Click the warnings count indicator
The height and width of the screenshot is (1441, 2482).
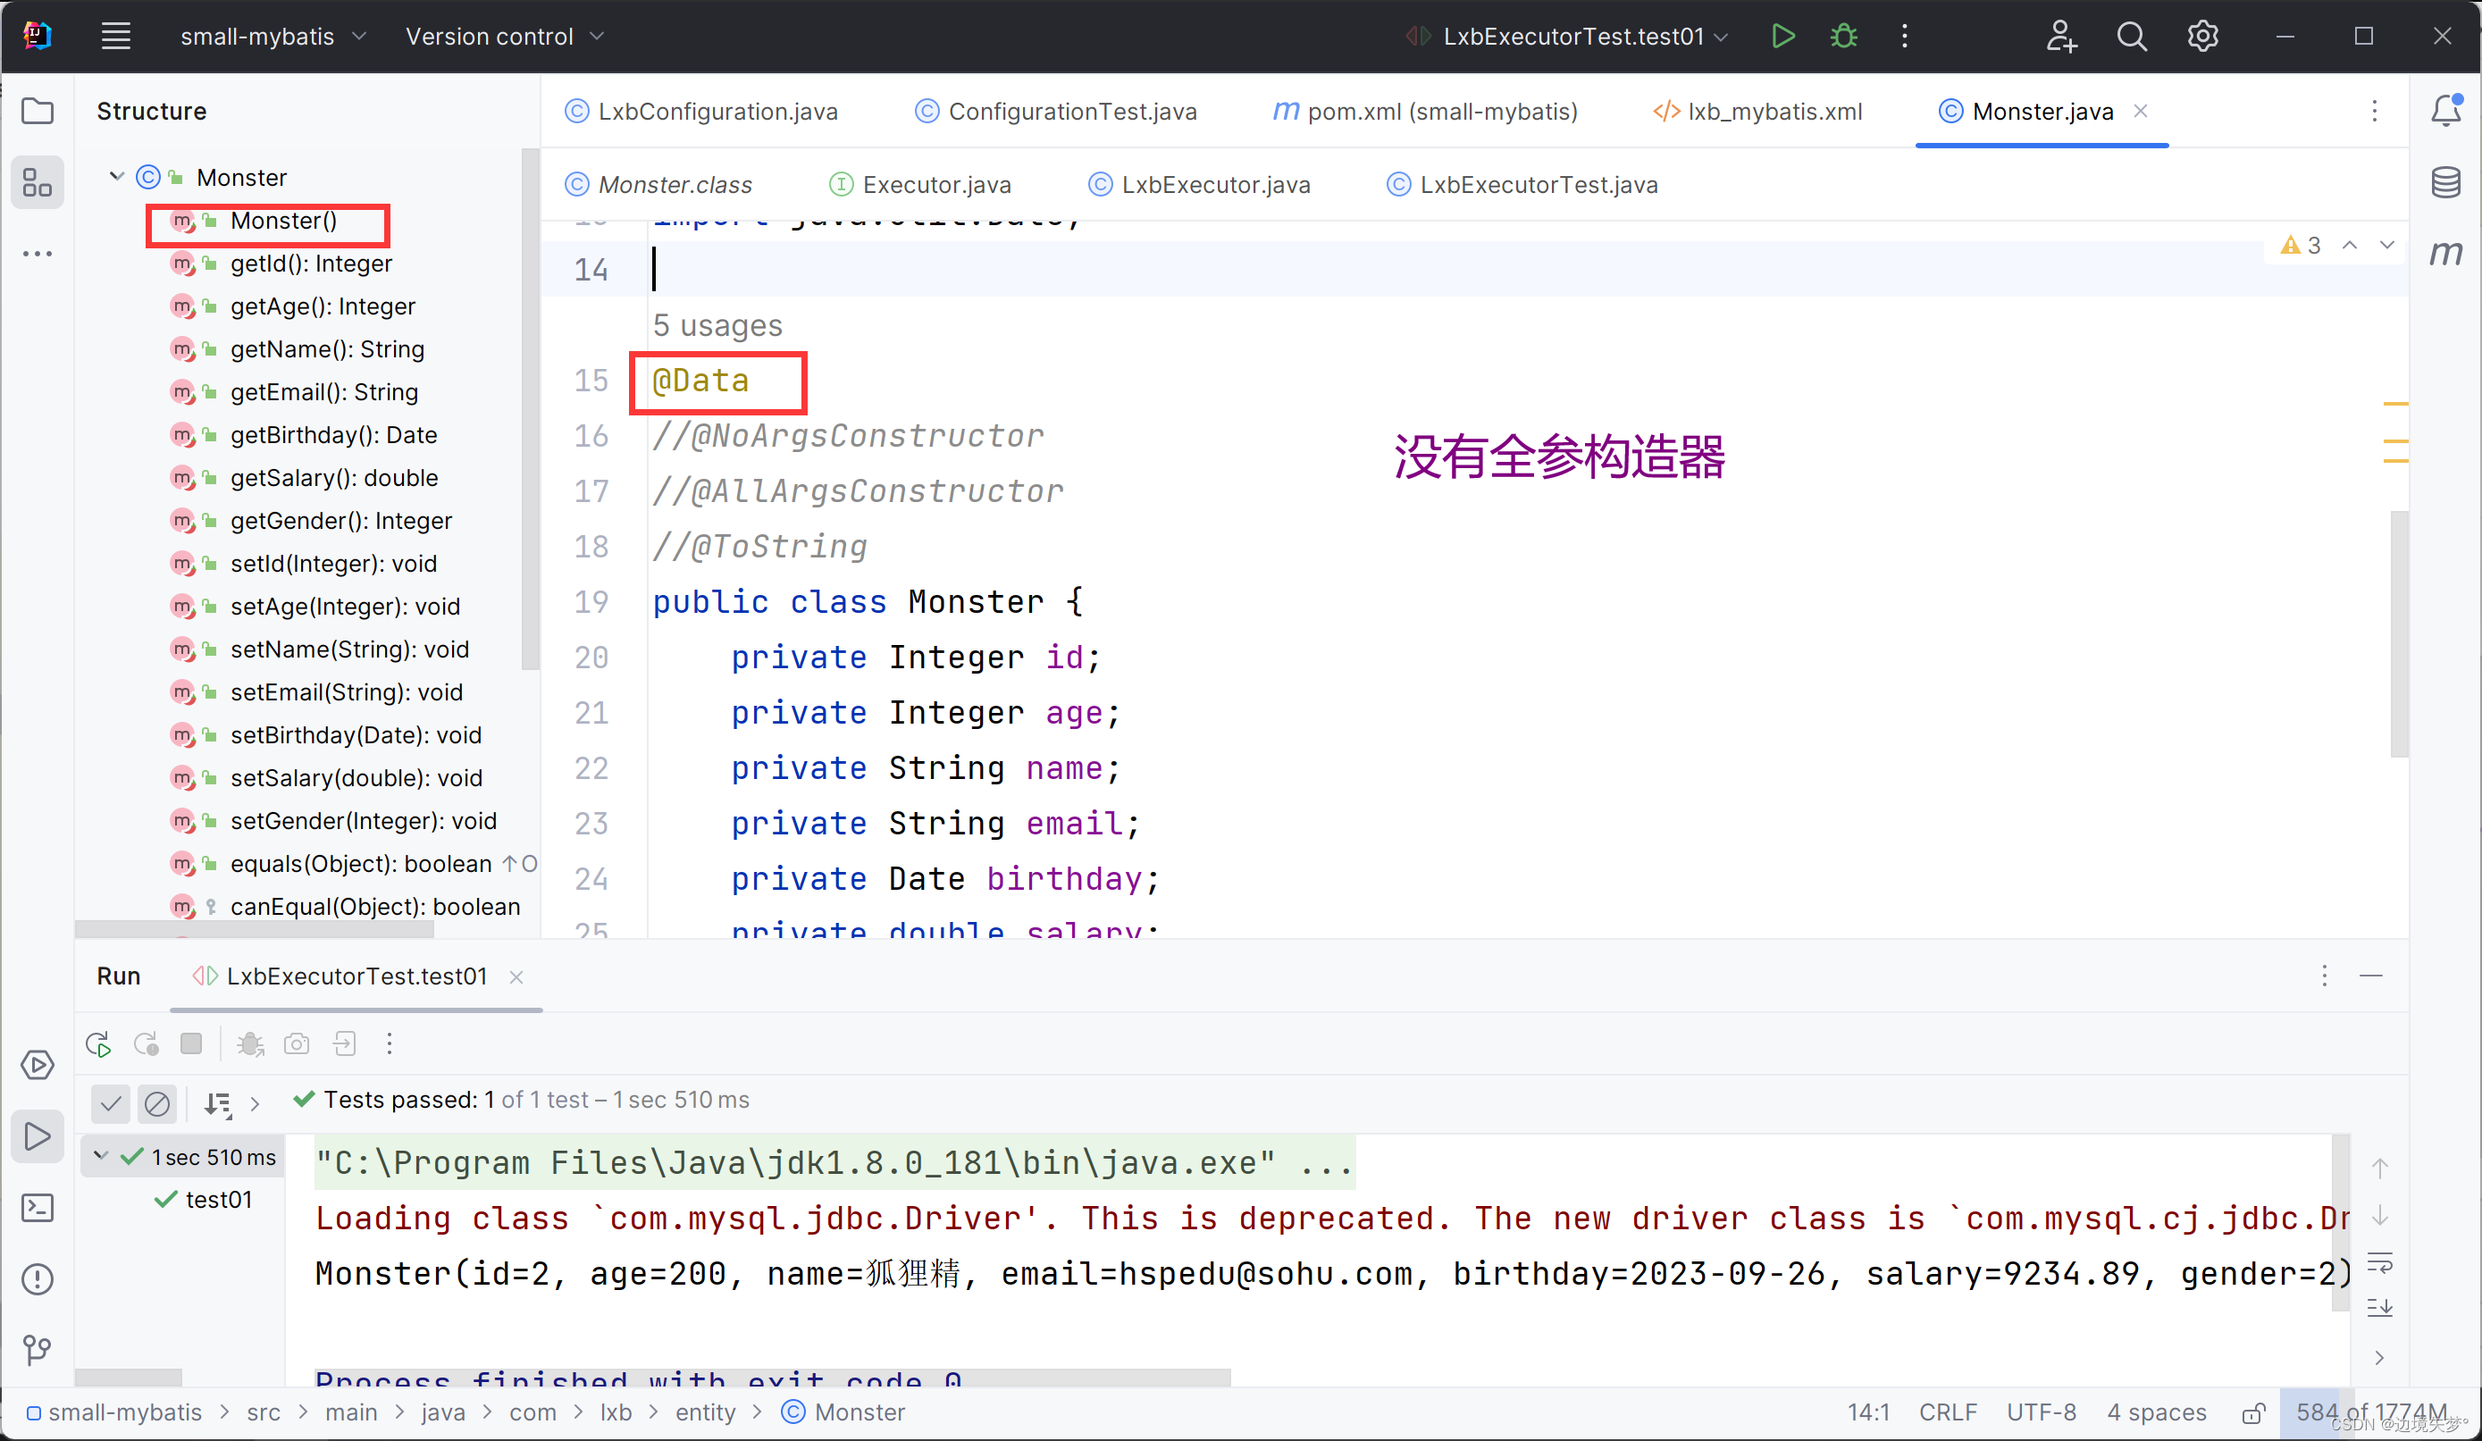(2301, 244)
